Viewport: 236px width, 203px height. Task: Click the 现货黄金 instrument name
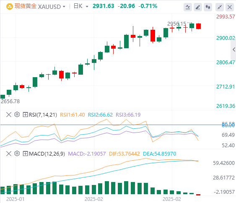[x=26, y=6]
